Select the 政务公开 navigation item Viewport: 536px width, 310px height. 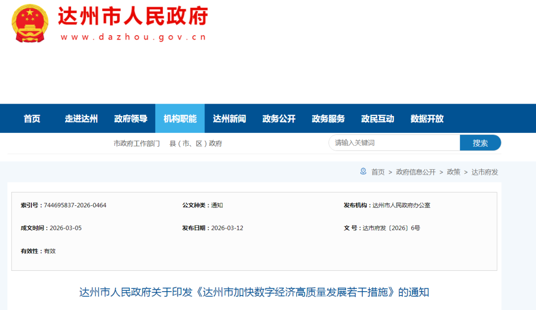tap(279, 118)
